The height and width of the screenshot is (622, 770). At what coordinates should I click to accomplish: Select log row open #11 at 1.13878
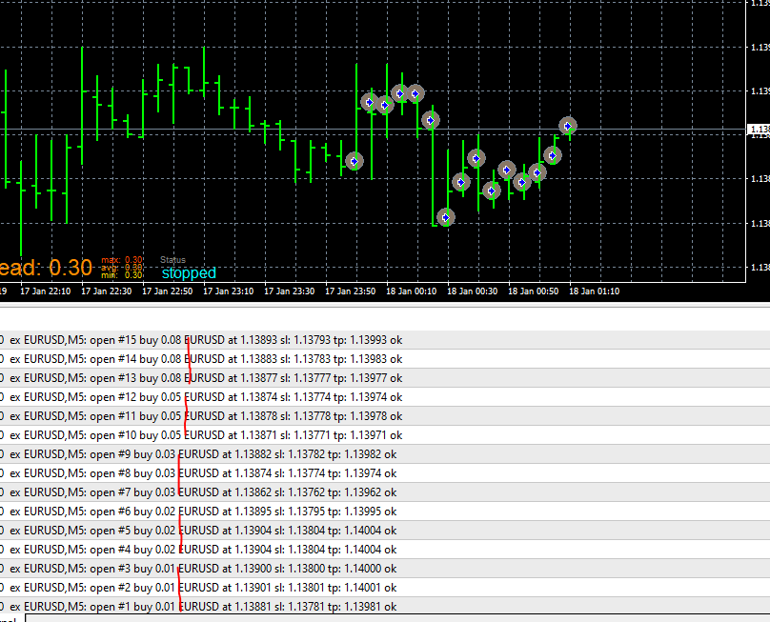(x=385, y=416)
